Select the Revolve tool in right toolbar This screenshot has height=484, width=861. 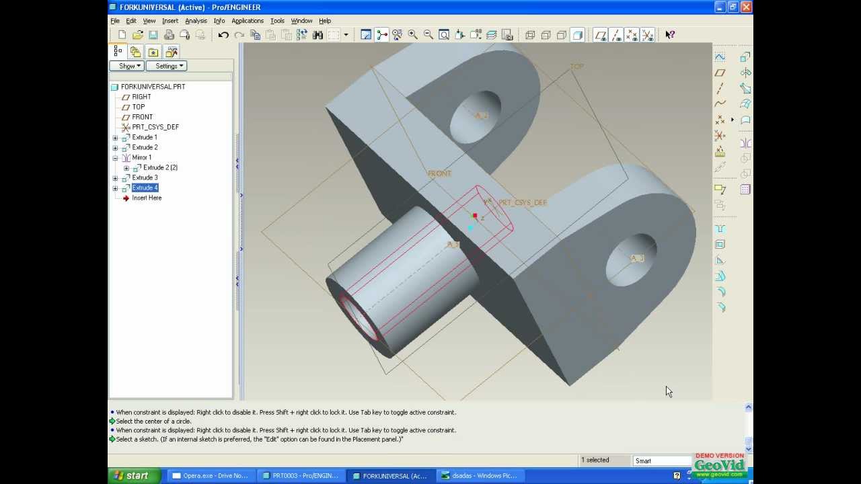tap(745, 73)
